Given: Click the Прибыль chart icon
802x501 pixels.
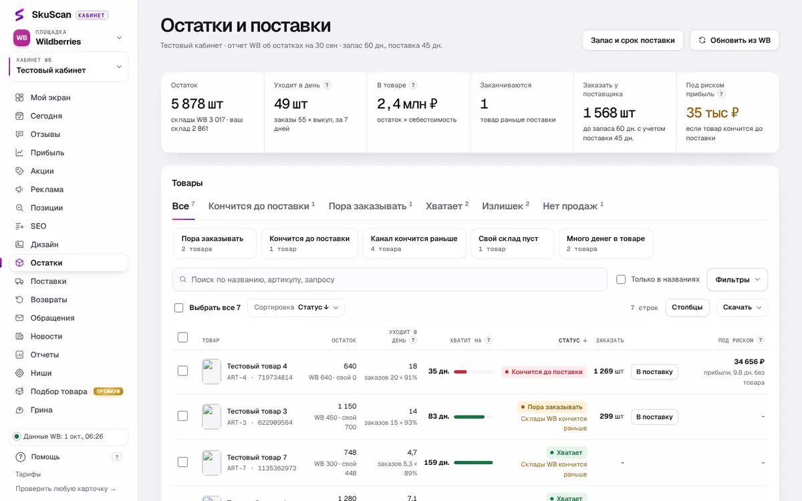Looking at the screenshot, I should (x=20, y=152).
